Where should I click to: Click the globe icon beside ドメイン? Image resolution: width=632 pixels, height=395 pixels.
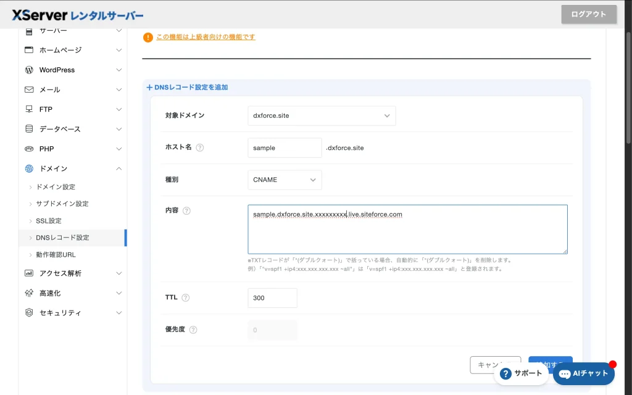(29, 168)
